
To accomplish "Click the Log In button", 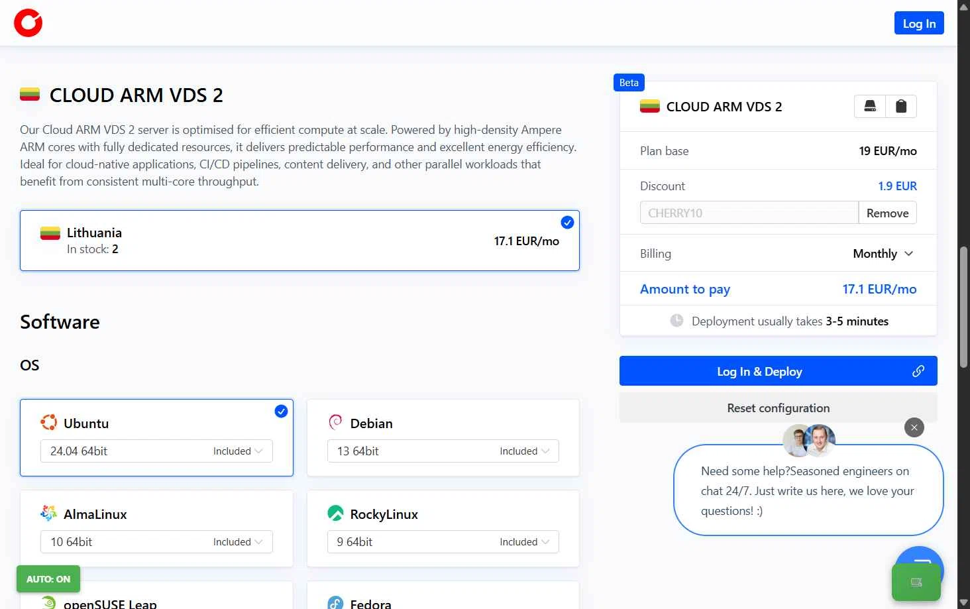I will (x=919, y=23).
